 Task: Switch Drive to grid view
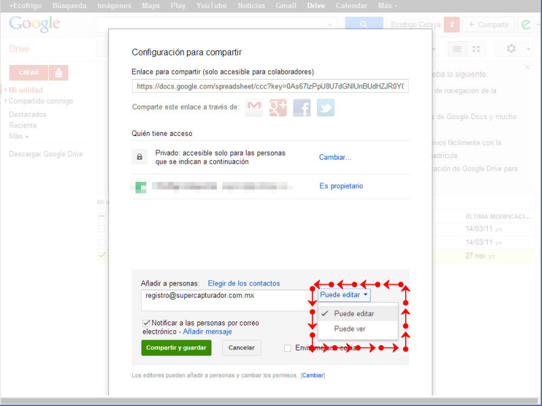476,49
